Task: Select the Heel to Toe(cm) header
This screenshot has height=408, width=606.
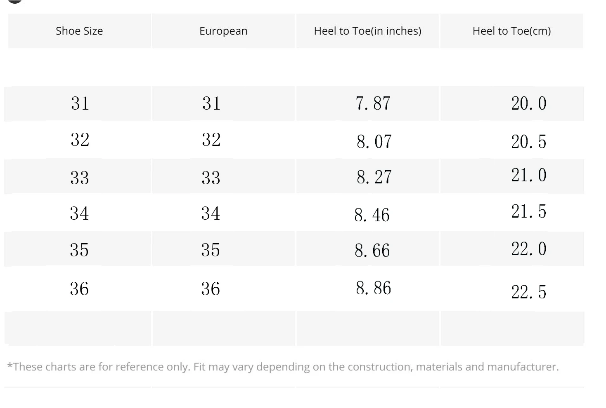Action: pos(511,31)
